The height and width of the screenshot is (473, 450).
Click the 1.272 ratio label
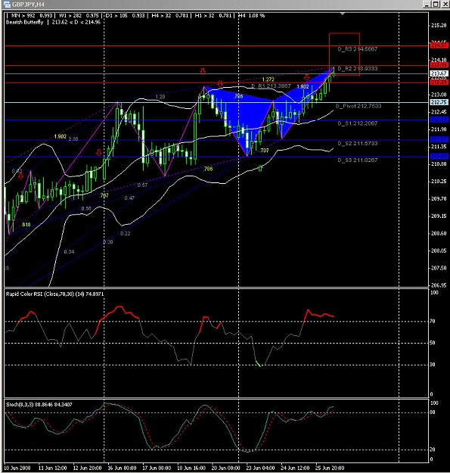coord(268,79)
